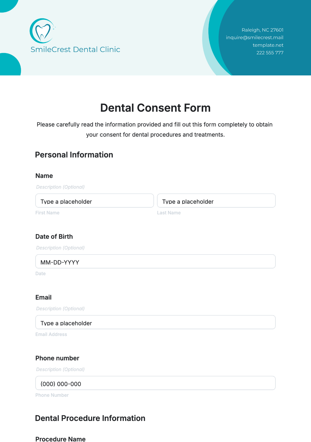
Task: Click the Dental Procedure Information heading
Action: pos(90,418)
